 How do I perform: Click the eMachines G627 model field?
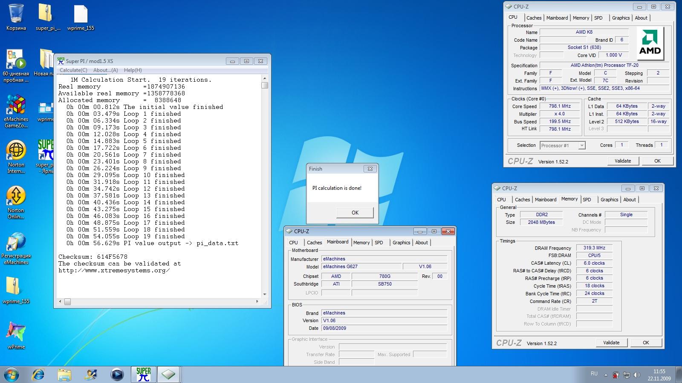361,266
